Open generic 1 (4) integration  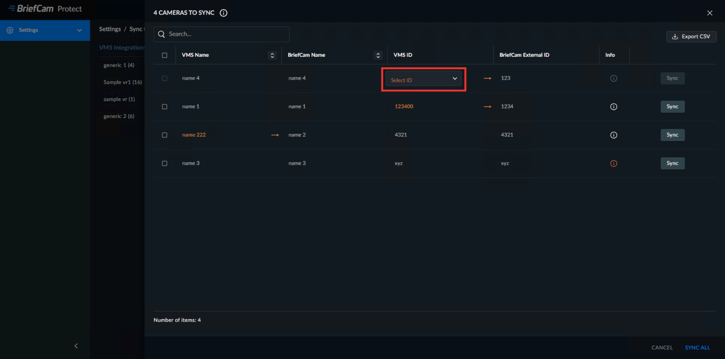[x=119, y=65]
